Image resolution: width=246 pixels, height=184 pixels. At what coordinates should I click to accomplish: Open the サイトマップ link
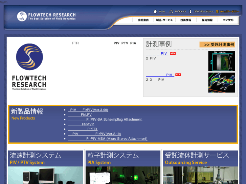pos(180,11)
